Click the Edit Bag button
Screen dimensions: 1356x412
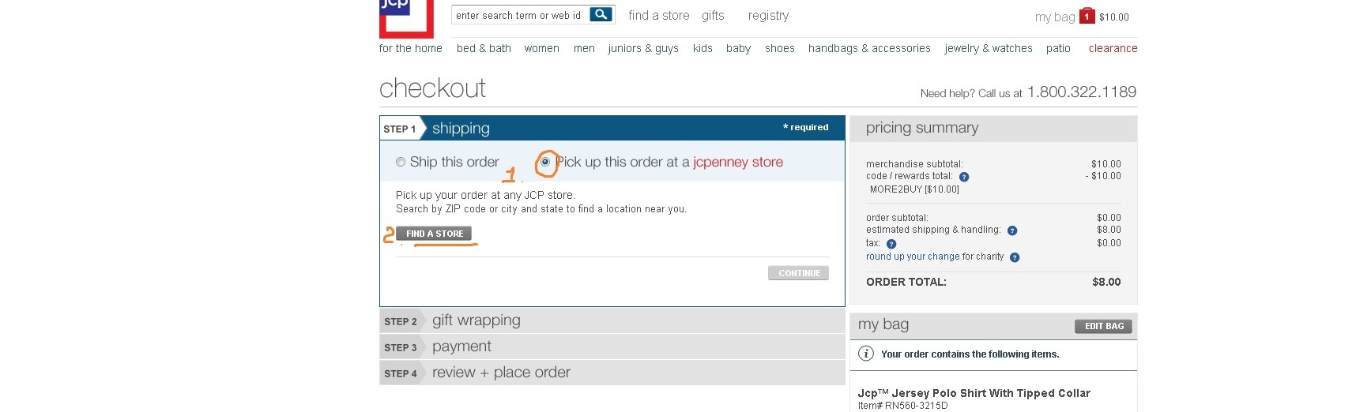click(x=1103, y=326)
